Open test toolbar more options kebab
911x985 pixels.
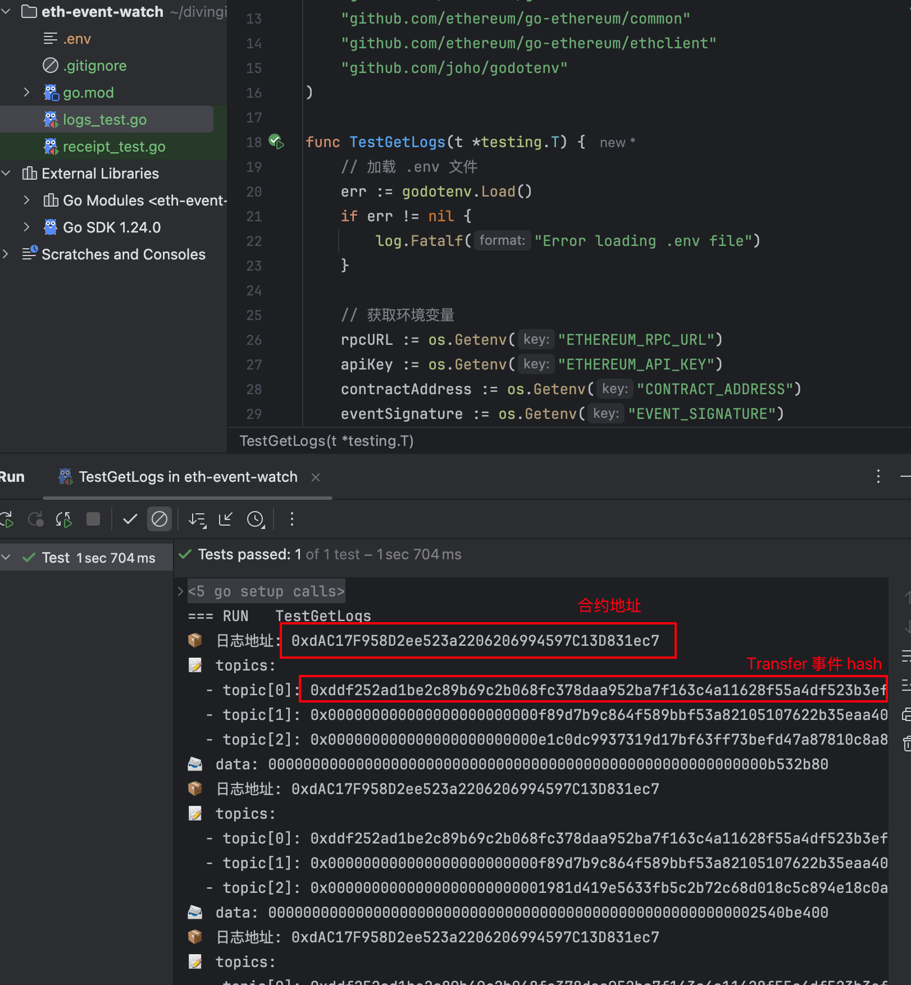coord(291,519)
